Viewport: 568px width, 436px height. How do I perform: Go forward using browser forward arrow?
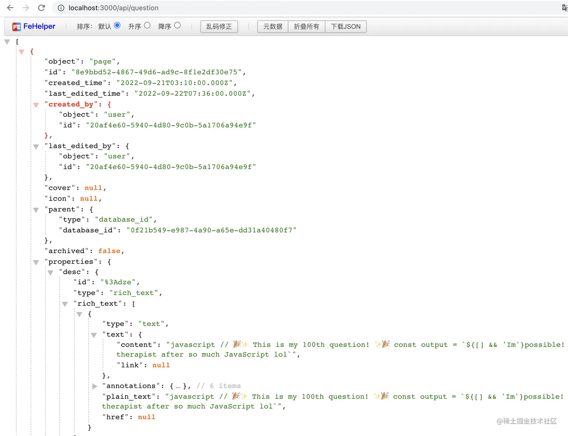point(26,8)
